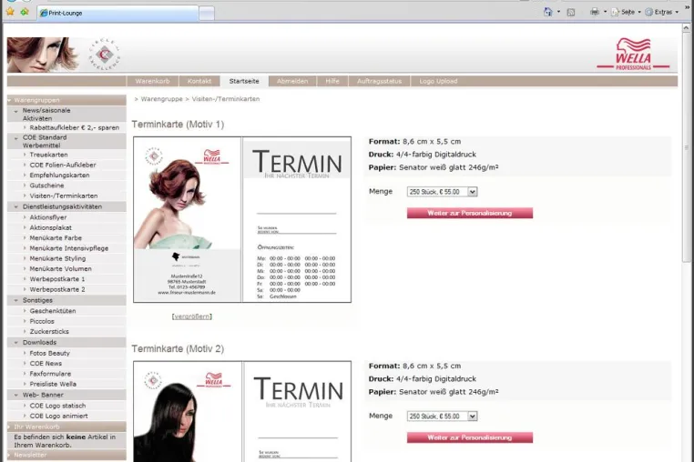694x462 pixels.
Task: Open Gutscheine in sidebar
Action: (47, 186)
